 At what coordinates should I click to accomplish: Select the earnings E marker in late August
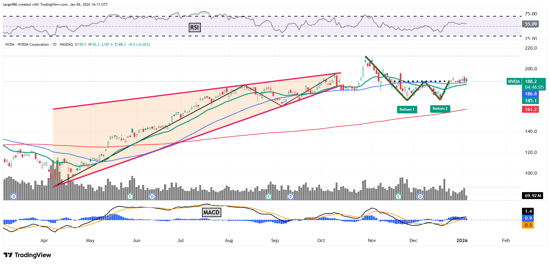269,197
